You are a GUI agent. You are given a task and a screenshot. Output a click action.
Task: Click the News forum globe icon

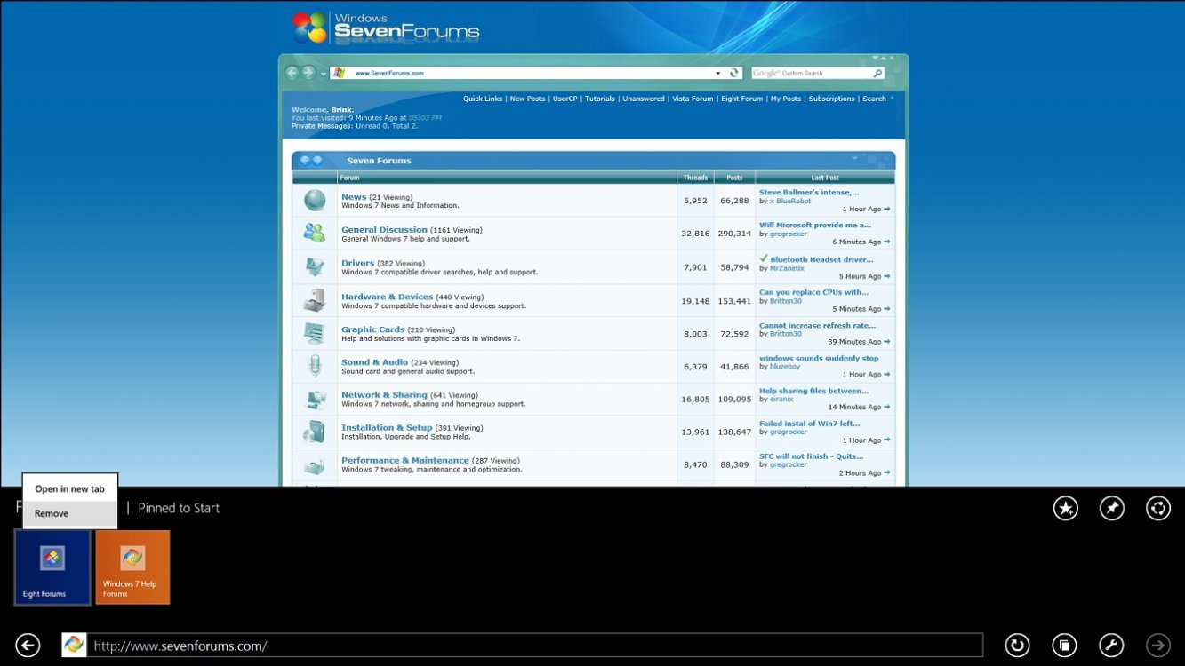tap(315, 201)
